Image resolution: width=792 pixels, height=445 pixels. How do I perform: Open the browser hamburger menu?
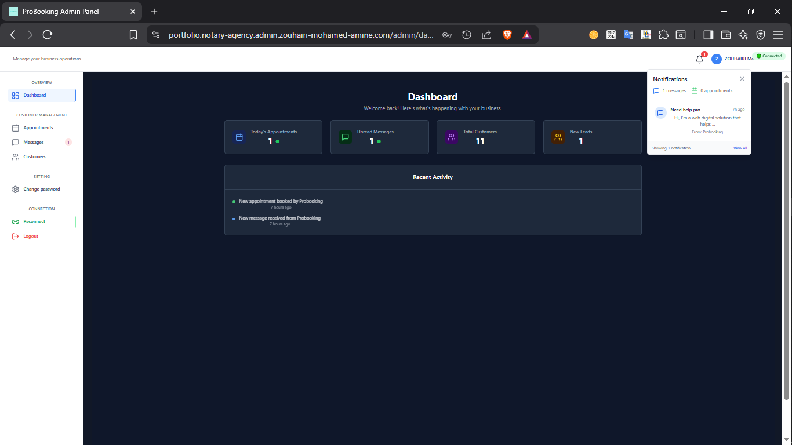pyautogui.click(x=779, y=35)
